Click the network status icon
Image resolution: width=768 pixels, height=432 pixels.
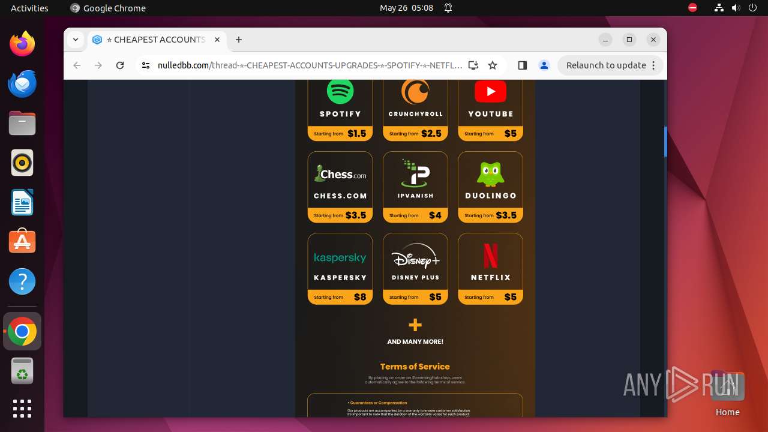(719, 8)
